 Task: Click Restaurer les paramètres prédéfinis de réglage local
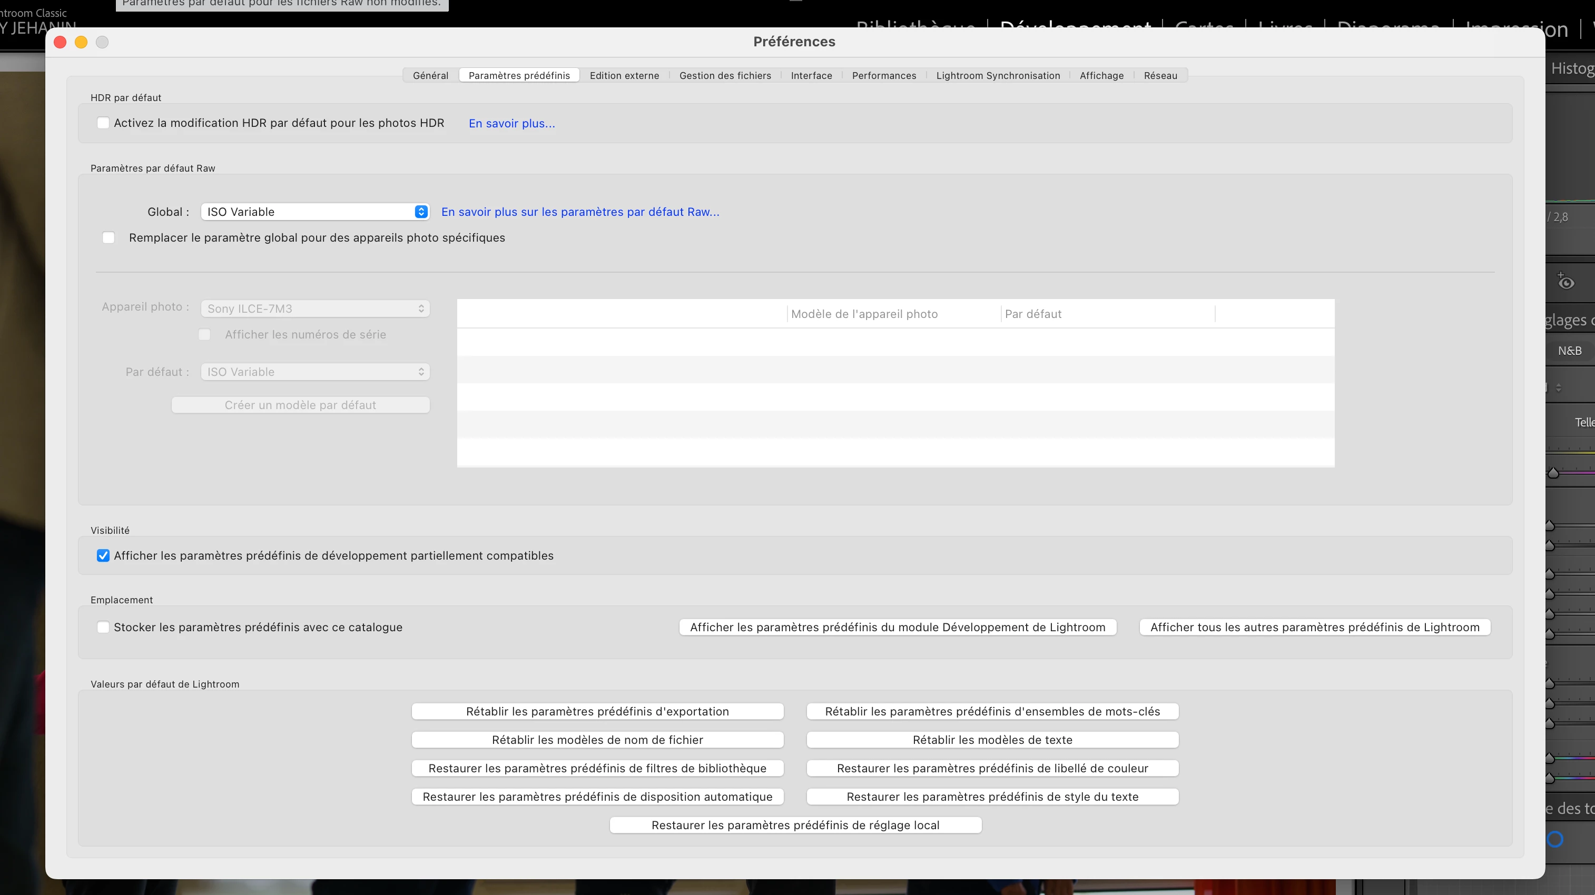pos(795,825)
